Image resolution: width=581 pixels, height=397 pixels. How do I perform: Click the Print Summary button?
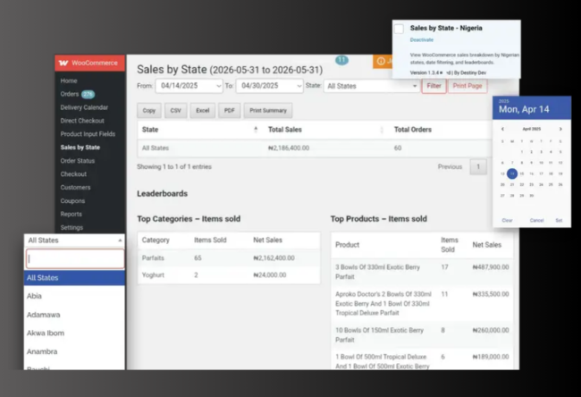pyautogui.click(x=268, y=111)
